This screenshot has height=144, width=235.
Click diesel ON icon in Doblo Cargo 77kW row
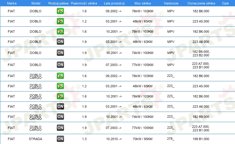(x=60, y=128)
